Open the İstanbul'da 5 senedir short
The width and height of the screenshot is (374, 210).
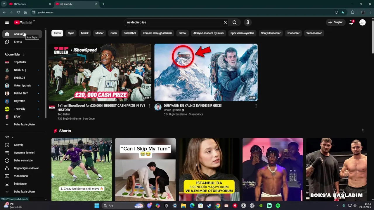coord(209,169)
